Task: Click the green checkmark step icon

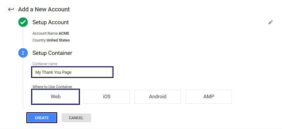Action: [23, 22]
